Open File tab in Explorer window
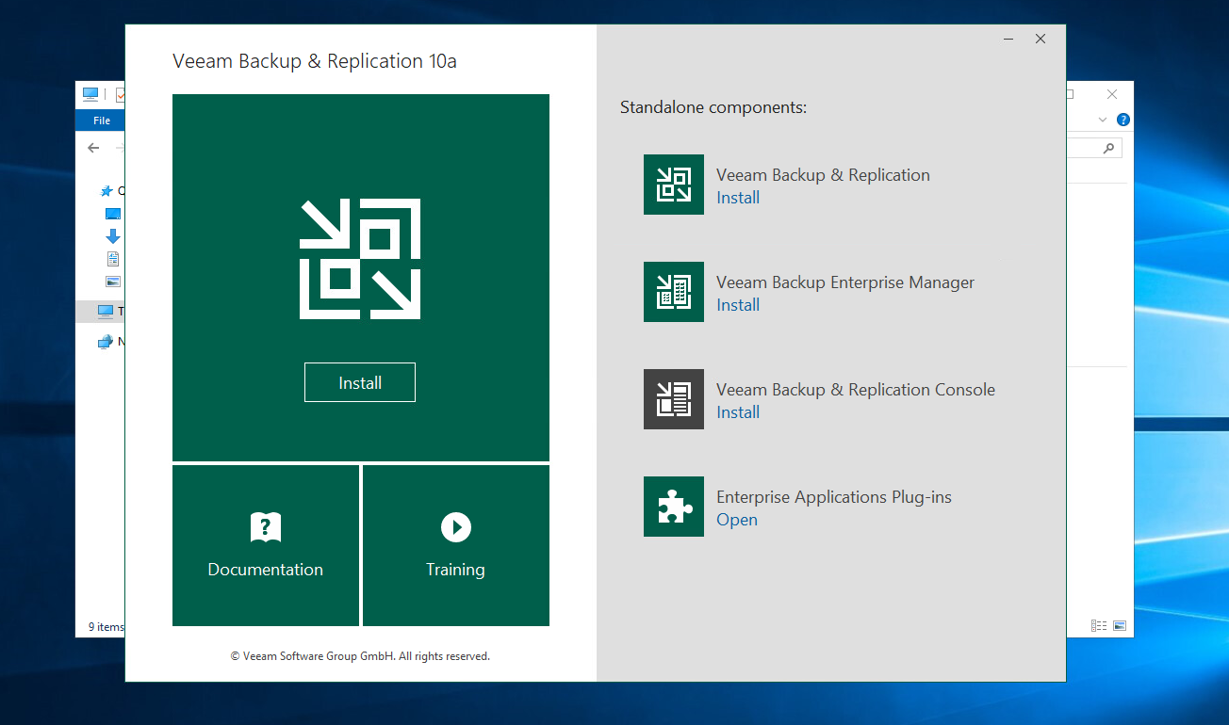This screenshot has width=1229, height=725. coord(101,121)
